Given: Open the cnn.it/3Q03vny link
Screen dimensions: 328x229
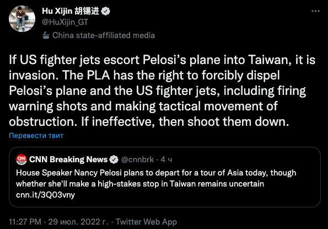Looking at the screenshot, I should tap(45, 195).
